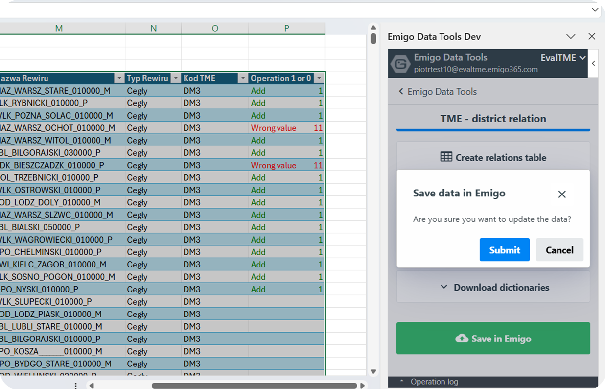The width and height of the screenshot is (605, 389).
Task: Open Typ Rewiru column filter dropdown
Action: (x=176, y=78)
